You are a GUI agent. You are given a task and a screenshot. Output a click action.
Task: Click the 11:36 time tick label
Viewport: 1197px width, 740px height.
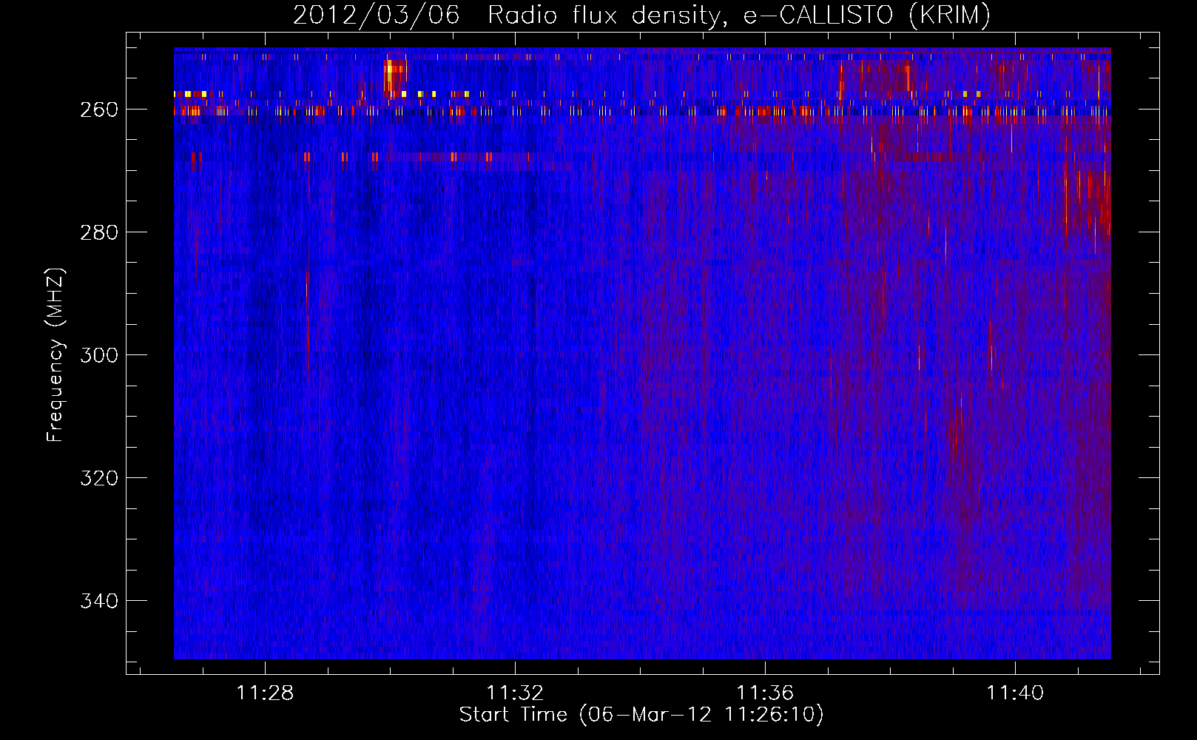coord(765,693)
